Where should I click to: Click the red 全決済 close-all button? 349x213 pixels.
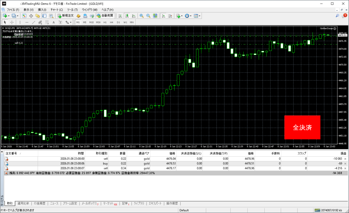pyautogui.click(x=302, y=127)
